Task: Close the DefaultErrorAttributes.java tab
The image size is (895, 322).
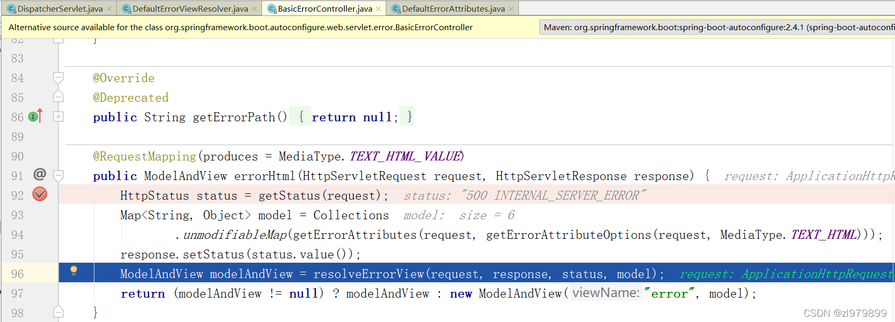Action: tap(511, 9)
